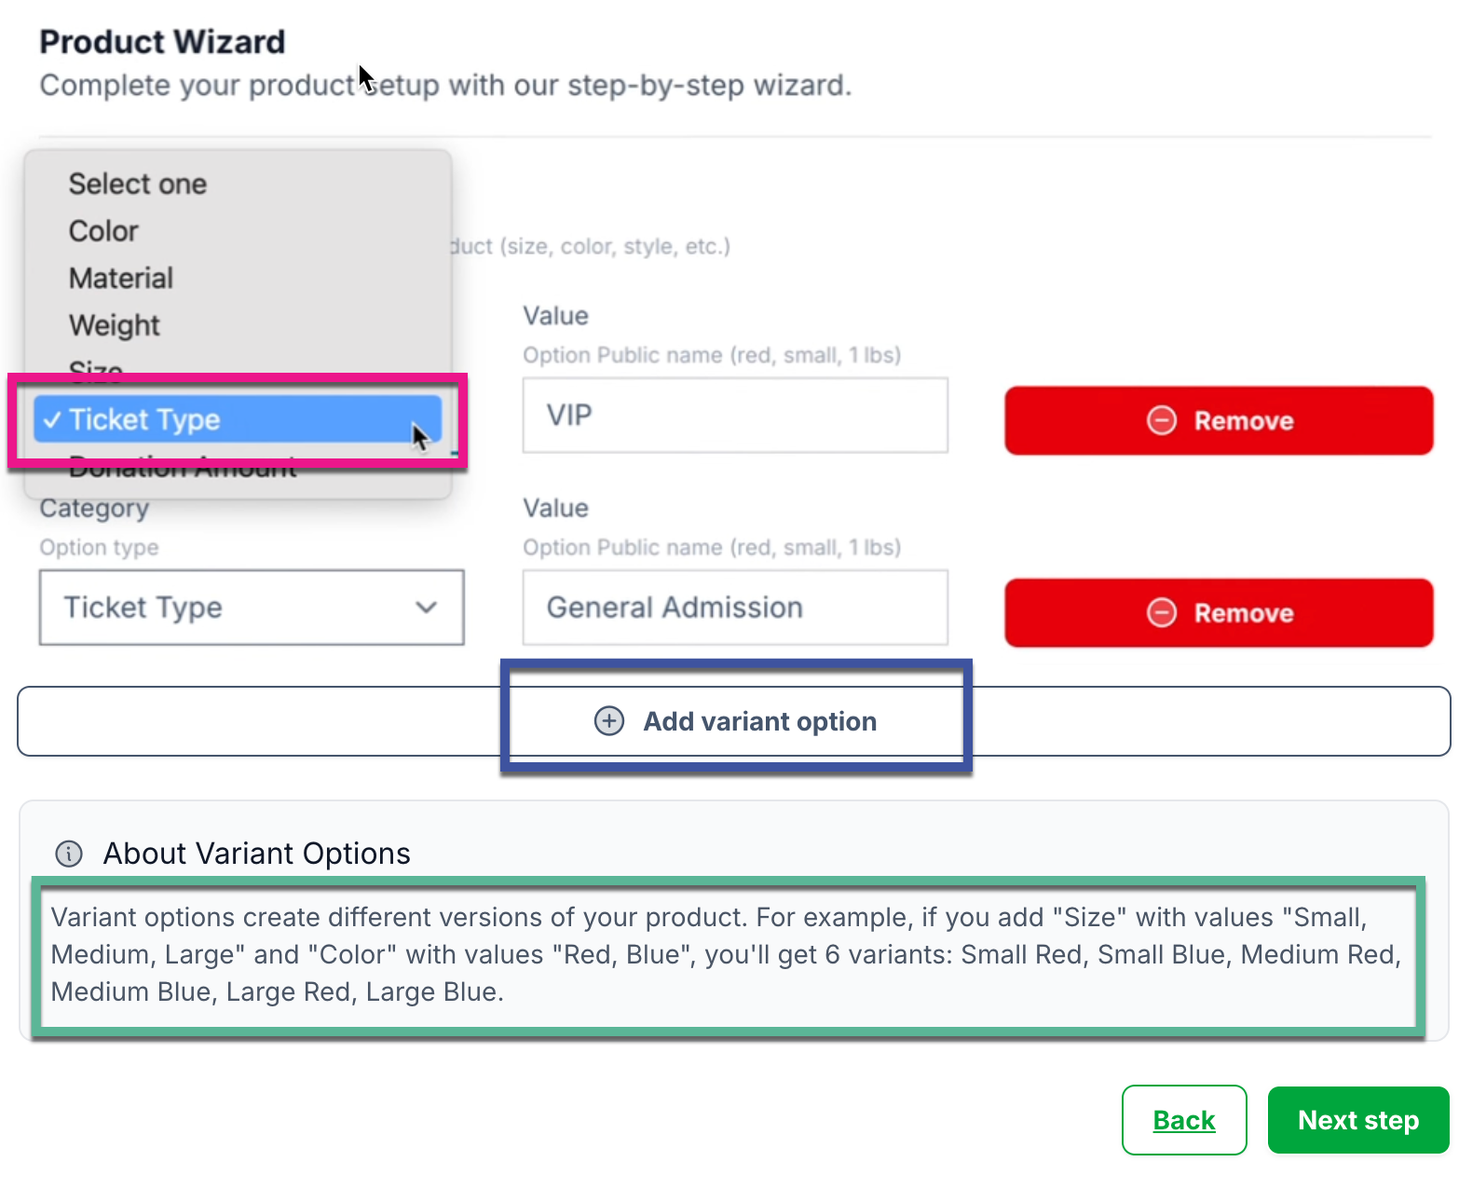Screen dimensions: 1459x1189
Task: Click the minus icon on VIP Remove button
Action: pyautogui.click(x=1162, y=420)
